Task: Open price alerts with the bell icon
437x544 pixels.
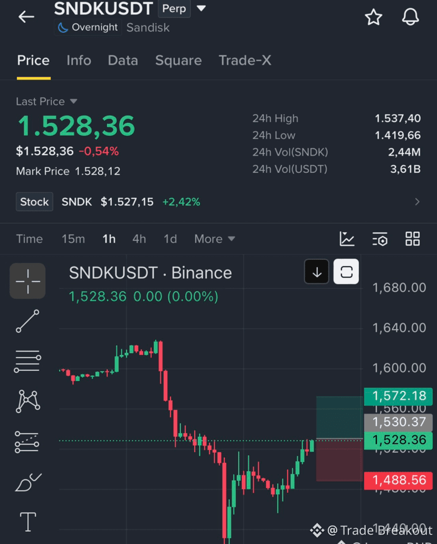Action: click(410, 17)
